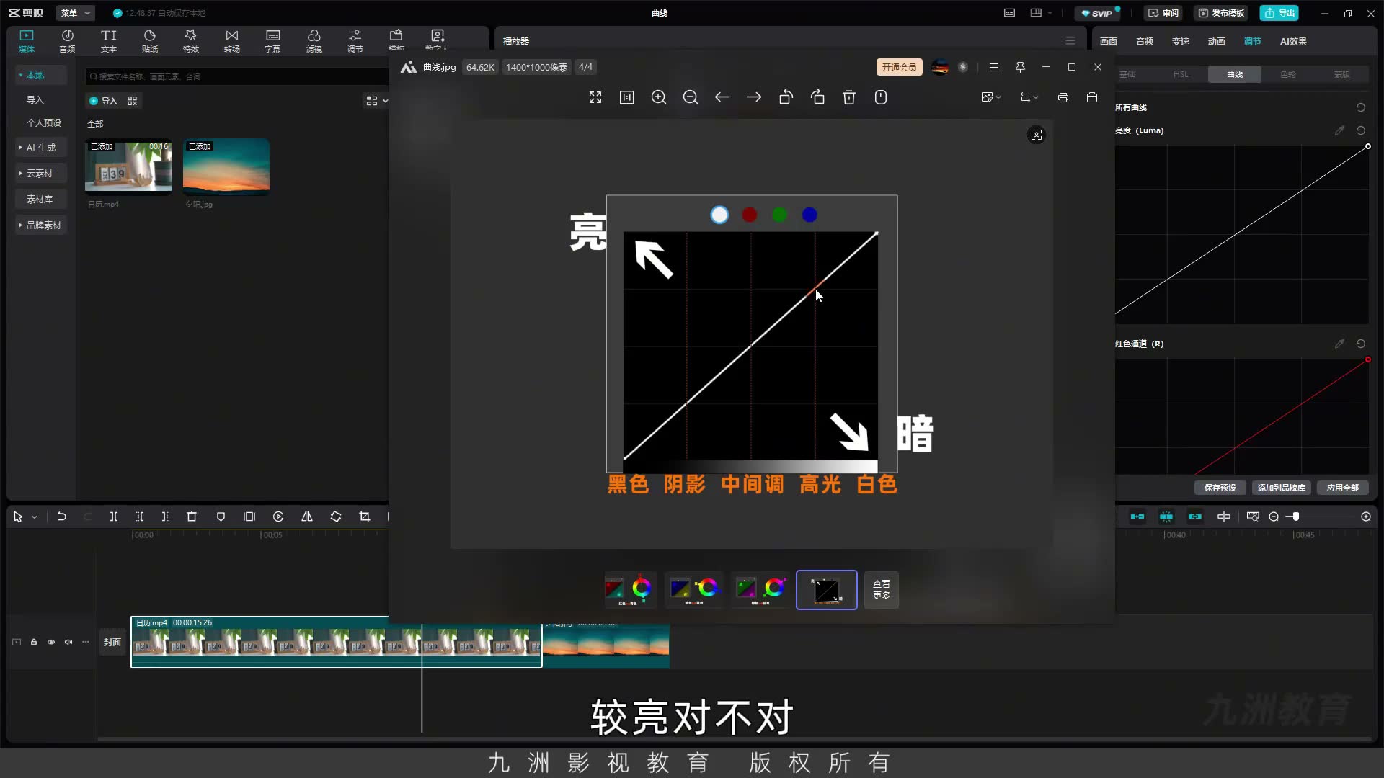Switch to the 动画 animation tab
Image resolution: width=1384 pixels, height=778 pixels.
coord(1217,41)
